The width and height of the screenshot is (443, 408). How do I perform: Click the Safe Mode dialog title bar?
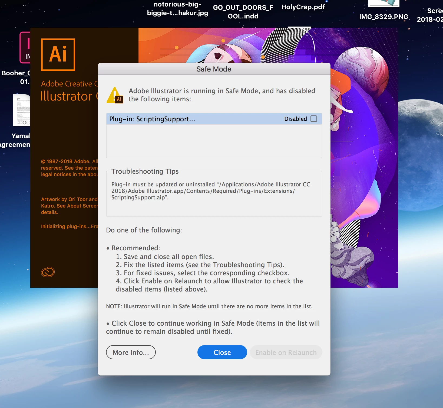214,69
